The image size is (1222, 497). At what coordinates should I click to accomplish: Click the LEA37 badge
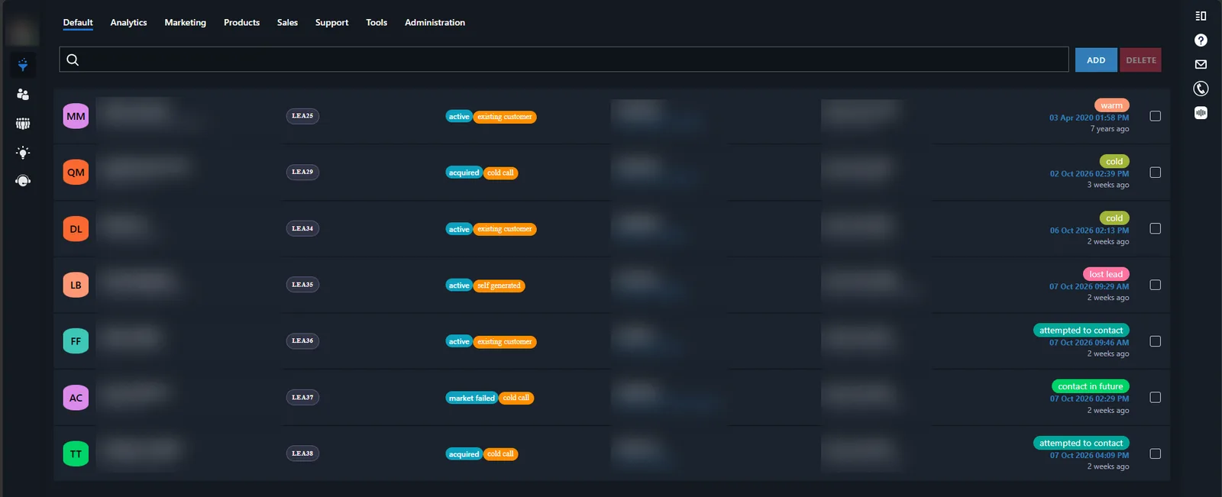click(x=302, y=397)
